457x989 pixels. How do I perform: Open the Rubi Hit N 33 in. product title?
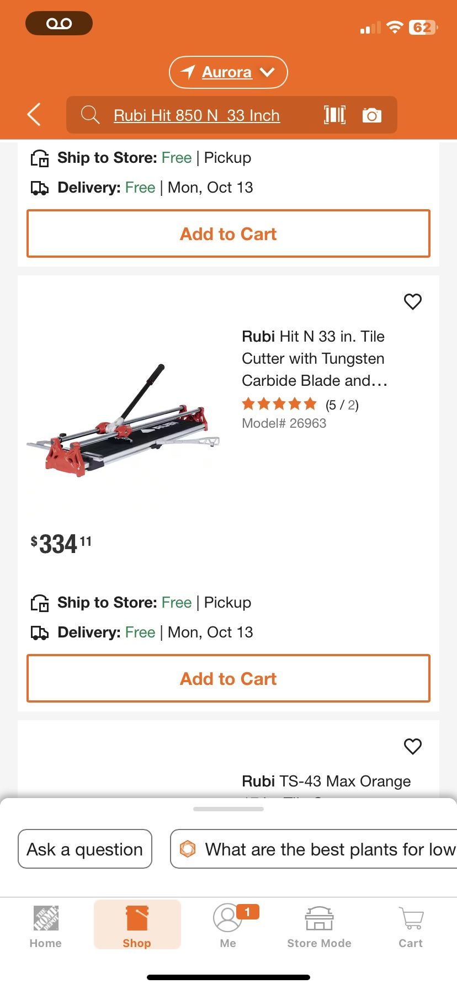tap(314, 358)
